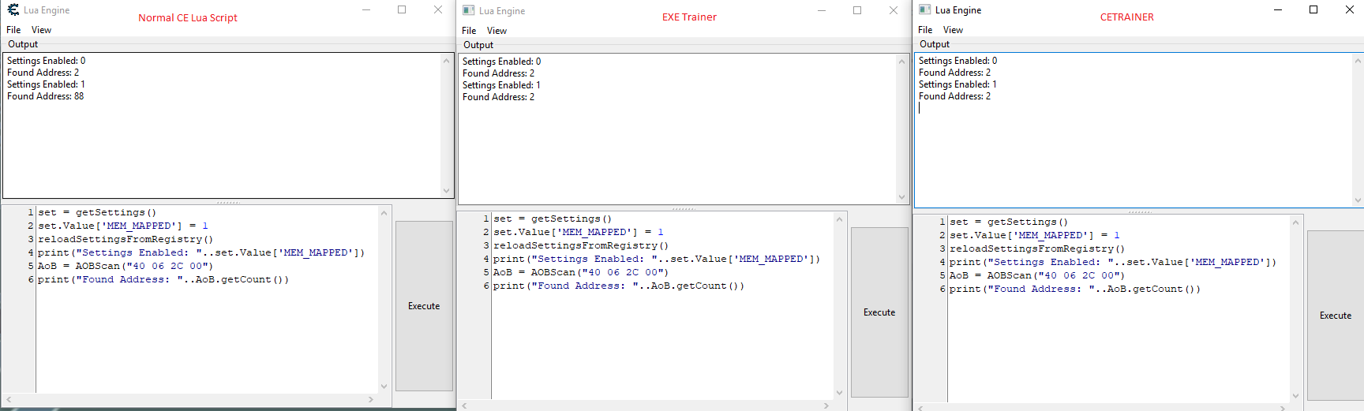
Task: Click 'Found Address: 88' output line in Normal CE
Action: point(46,96)
